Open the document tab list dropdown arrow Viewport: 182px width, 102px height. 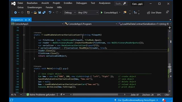point(170,20)
